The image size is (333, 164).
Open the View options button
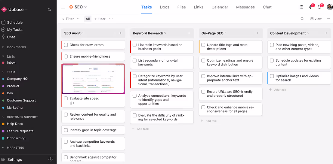(x=316, y=19)
